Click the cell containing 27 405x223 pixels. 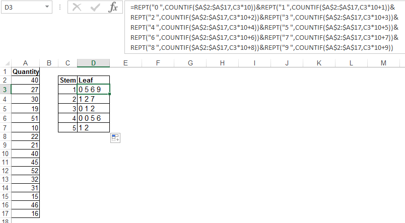point(25,90)
